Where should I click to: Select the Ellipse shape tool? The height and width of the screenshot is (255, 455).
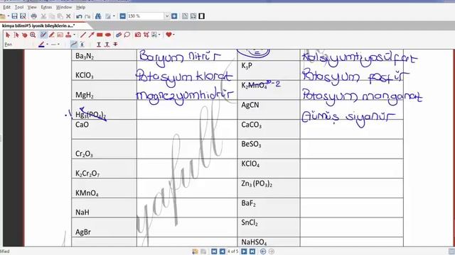[108, 35]
